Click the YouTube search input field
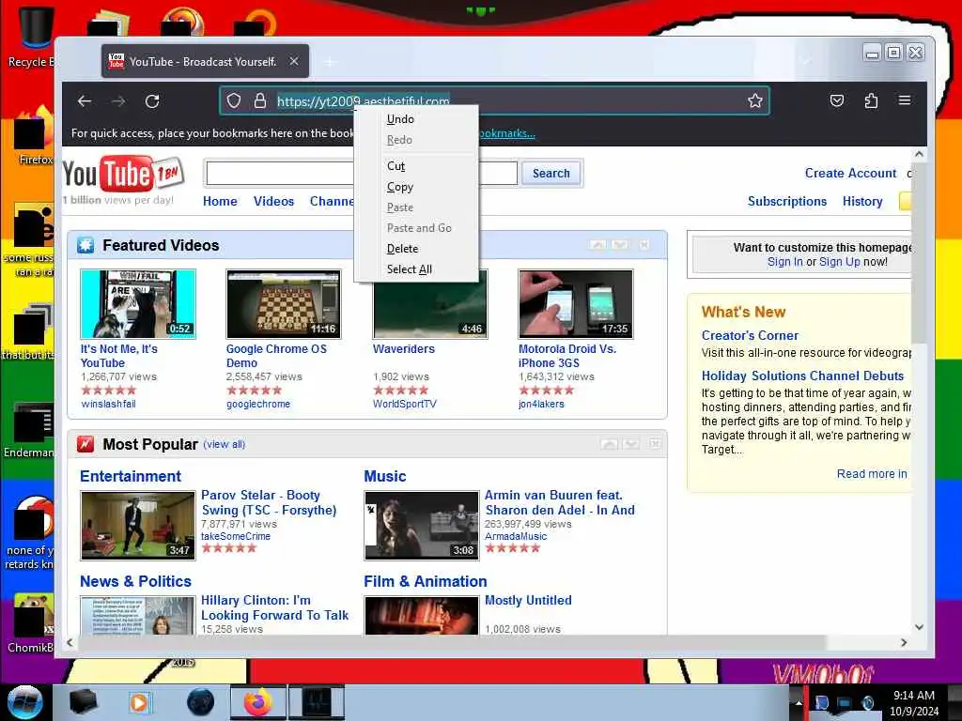The width and height of the screenshot is (962, 721). [362, 174]
